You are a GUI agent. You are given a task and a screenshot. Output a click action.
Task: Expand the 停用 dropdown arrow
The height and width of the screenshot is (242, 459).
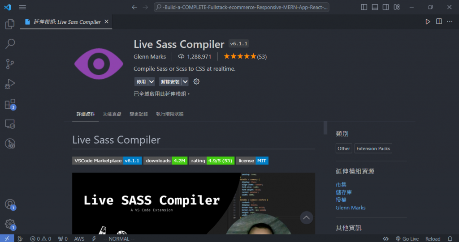[152, 82]
